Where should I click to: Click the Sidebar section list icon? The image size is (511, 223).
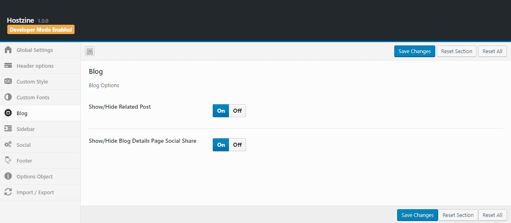click(x=8, y=129)
